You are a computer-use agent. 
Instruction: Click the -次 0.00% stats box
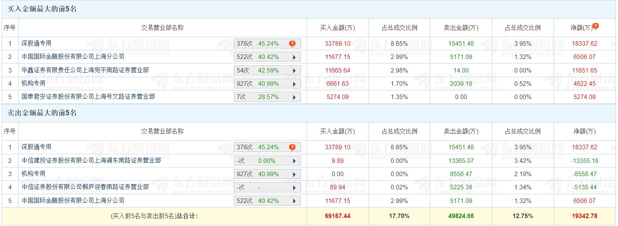(267, 161)
